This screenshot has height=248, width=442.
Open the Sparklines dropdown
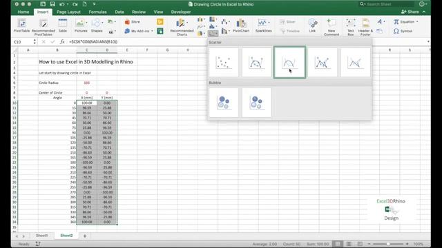pyautogui.click(x=264, y=26)
